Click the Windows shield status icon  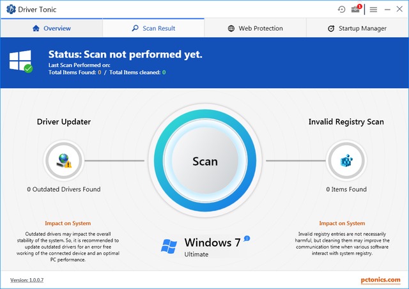click(x=20, y=61)
